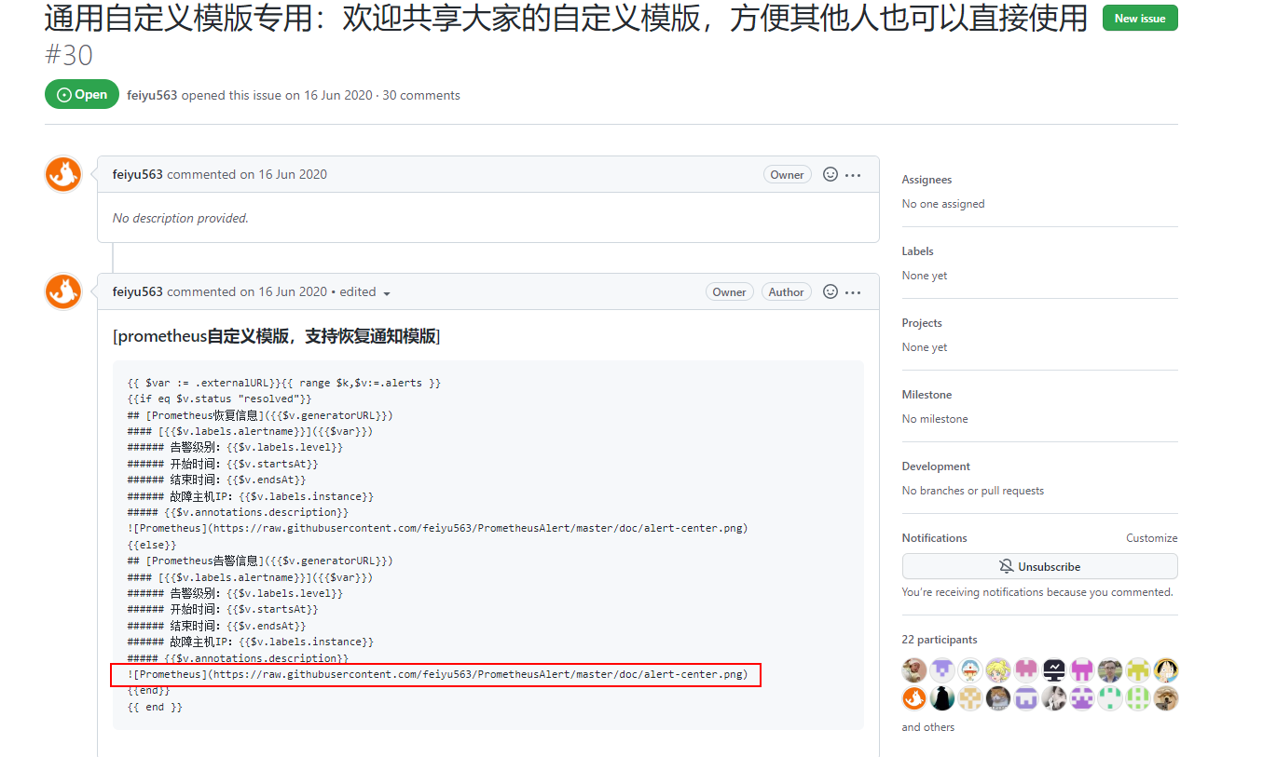Expand the dropdown caret next to 'edited'

click(388, 291)
